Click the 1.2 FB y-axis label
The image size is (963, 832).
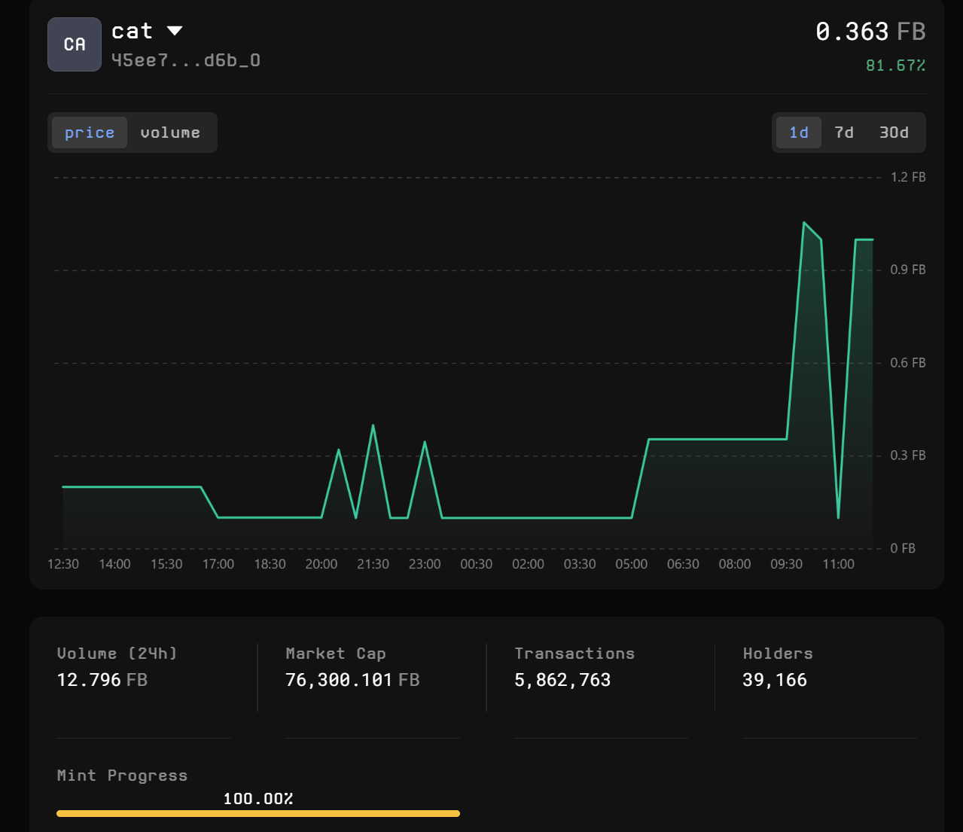click(907, 178)
